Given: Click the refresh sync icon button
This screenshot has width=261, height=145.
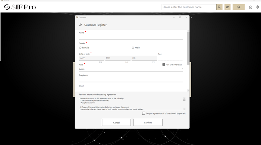Looking at the screenshot, I should pyautogui.click(x=239, y=7).
